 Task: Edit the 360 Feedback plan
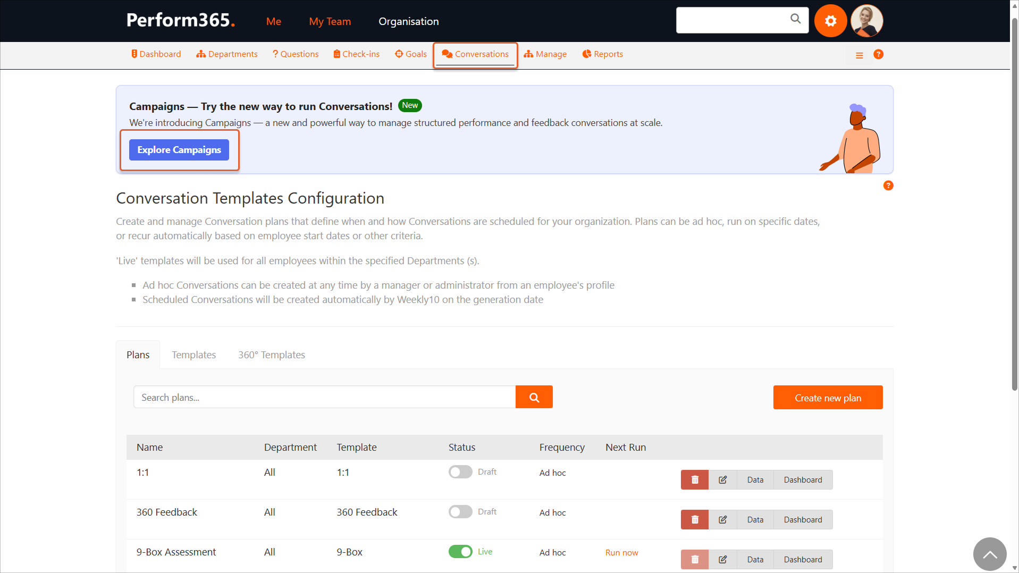pos(722,519)
